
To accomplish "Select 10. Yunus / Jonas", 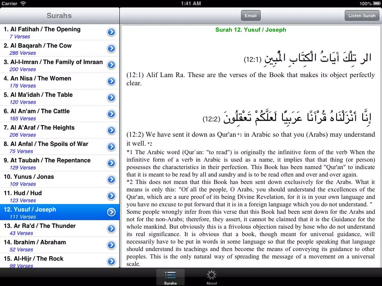I will click(60, 179).
